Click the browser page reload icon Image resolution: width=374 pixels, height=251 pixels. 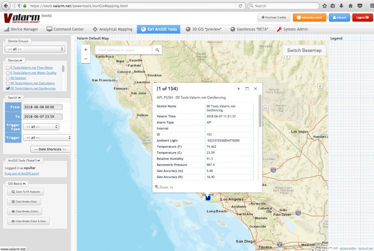241,6
